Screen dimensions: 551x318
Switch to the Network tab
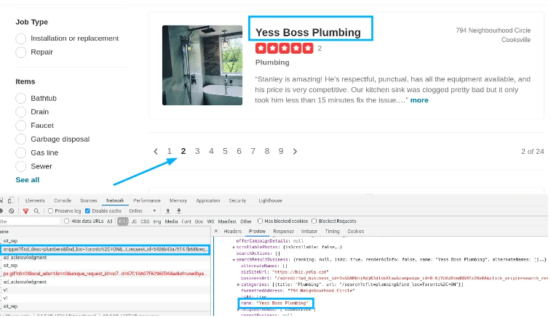click(x=115, y=200)
